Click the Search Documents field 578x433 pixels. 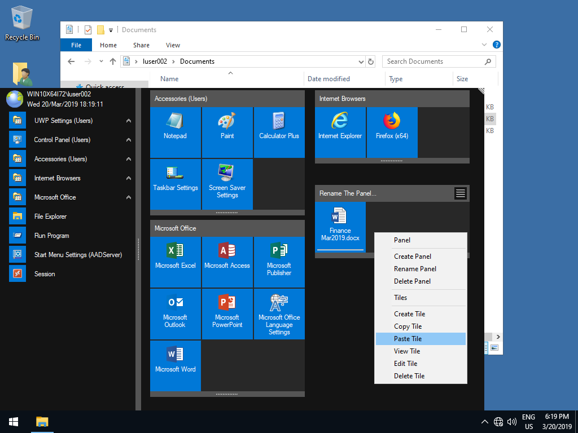pyautogui.click(x=432, y=61)
